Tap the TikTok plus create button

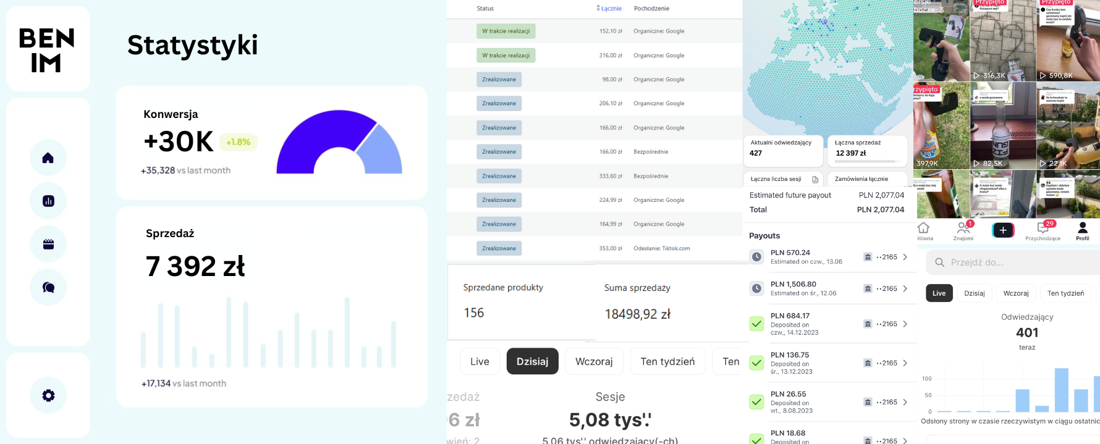pyautogui.click(x=1002, y=230)
